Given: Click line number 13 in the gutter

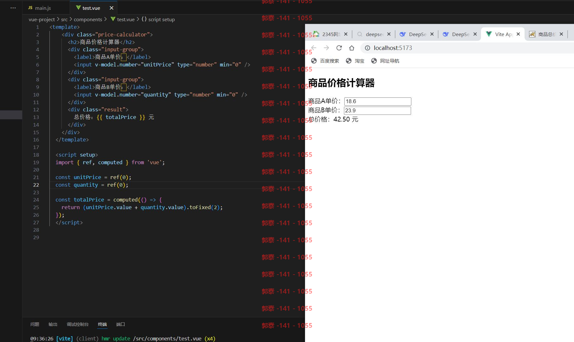Looking at the screenshot, I should (x=36, y=117).
